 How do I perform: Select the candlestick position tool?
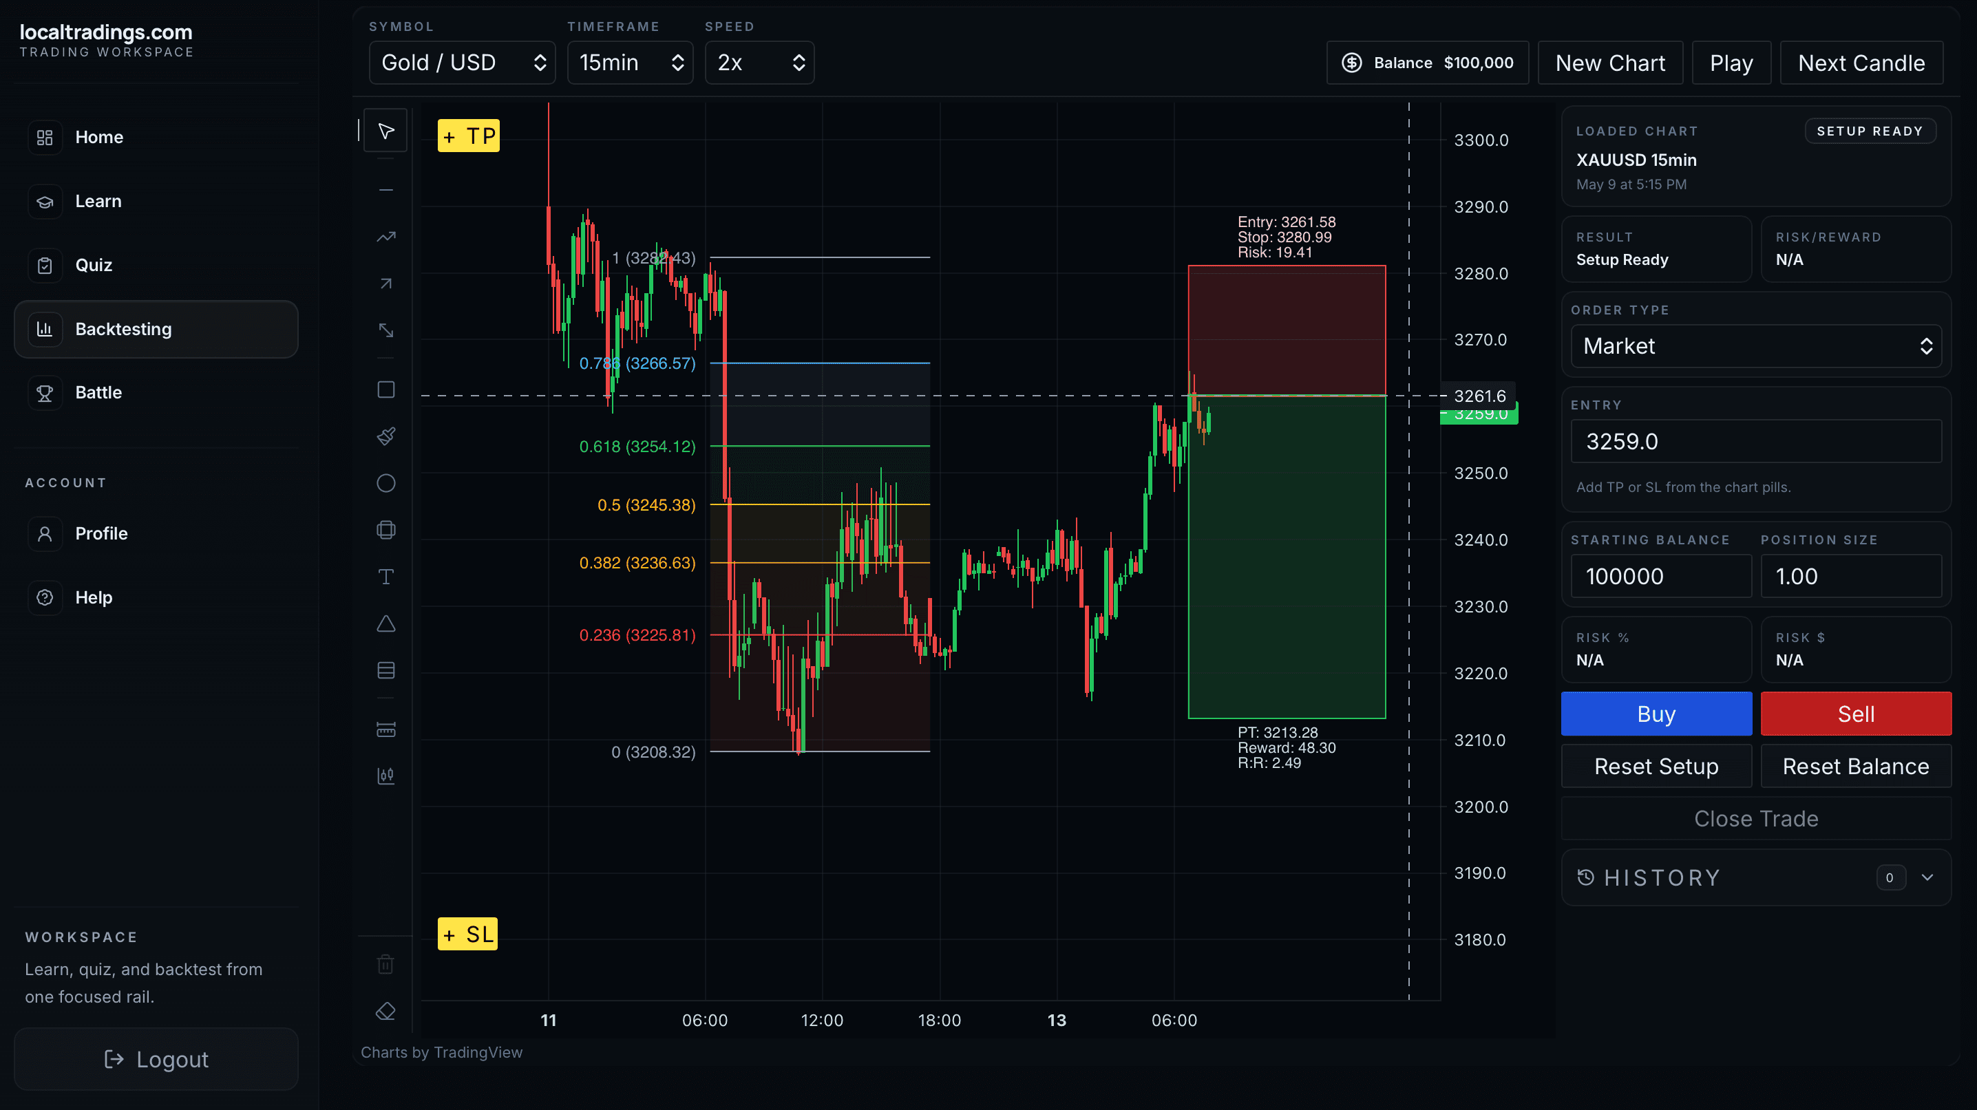tap(385, 776)
